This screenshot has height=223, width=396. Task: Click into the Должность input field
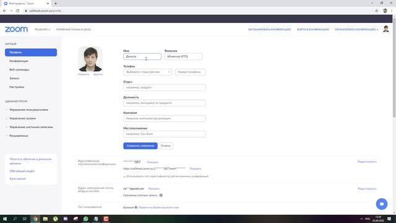click(165, 103)
